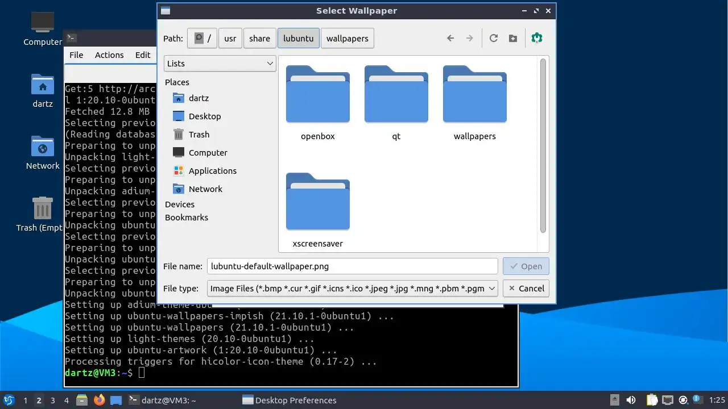Click the 1:25 clock
The height and width of the screenshot is (409, 728).
click(x=717, y=400)
